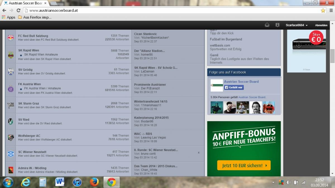Open the SV Ried forum
The image size is (335, 188).
click(24, 119)
